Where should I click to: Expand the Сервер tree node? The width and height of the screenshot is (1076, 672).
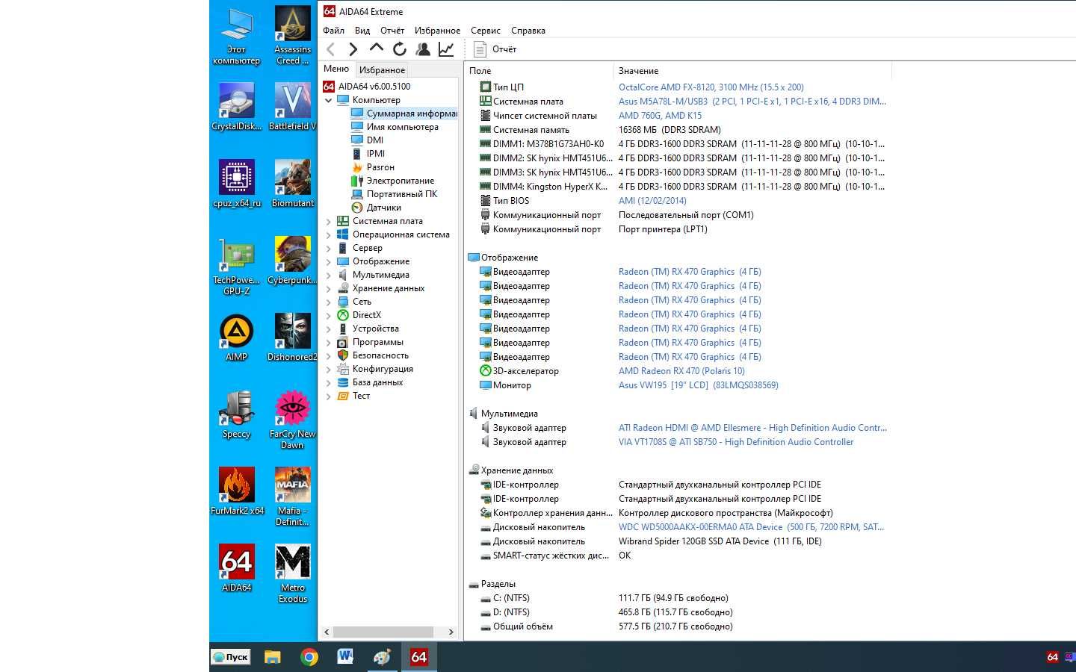328,248
